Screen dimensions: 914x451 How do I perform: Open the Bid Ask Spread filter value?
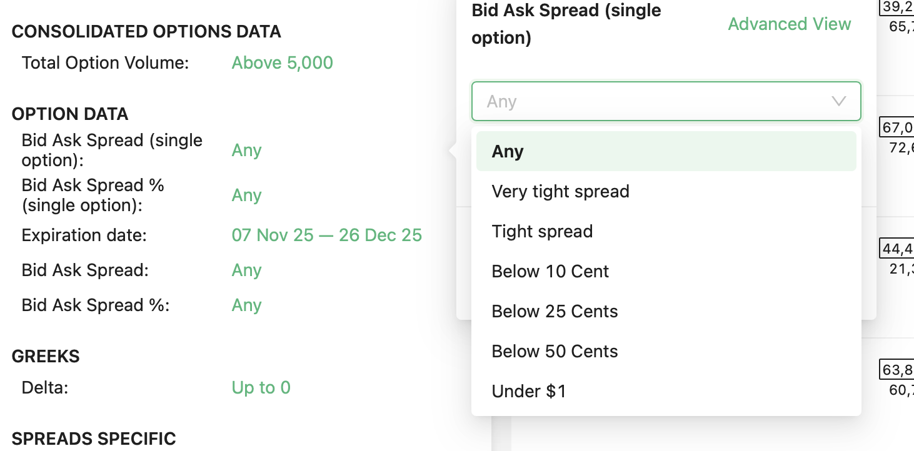tap(246, 270)
